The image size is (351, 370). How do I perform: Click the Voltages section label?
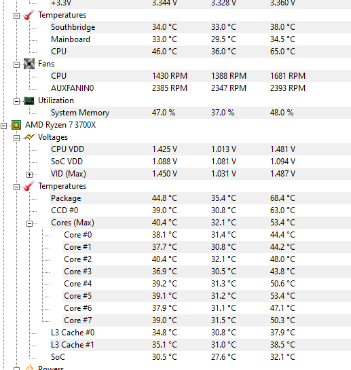(x=53, y=137)
